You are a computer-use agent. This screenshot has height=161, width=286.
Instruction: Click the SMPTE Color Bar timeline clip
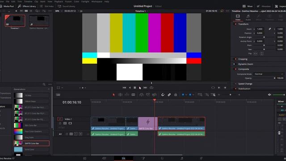[148, 123]
